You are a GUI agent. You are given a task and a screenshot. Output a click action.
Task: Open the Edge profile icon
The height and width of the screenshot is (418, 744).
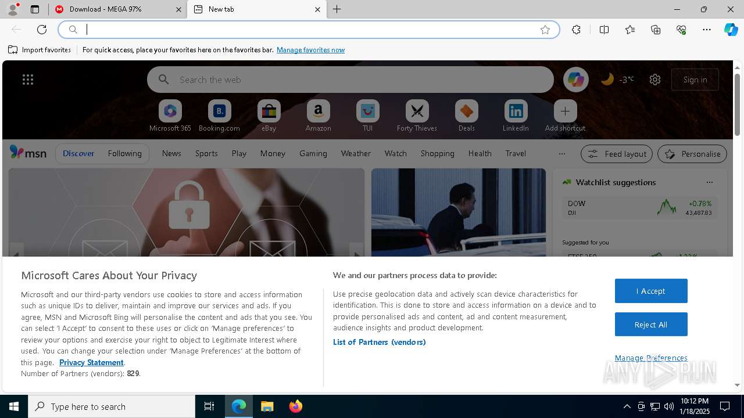[12, 9]
